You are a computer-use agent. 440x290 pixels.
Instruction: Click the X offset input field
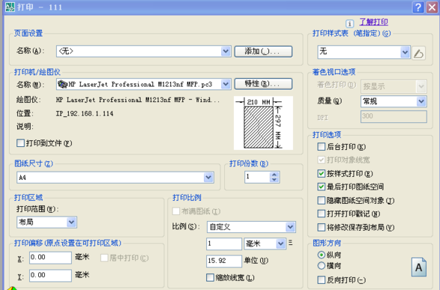point(50,257)
